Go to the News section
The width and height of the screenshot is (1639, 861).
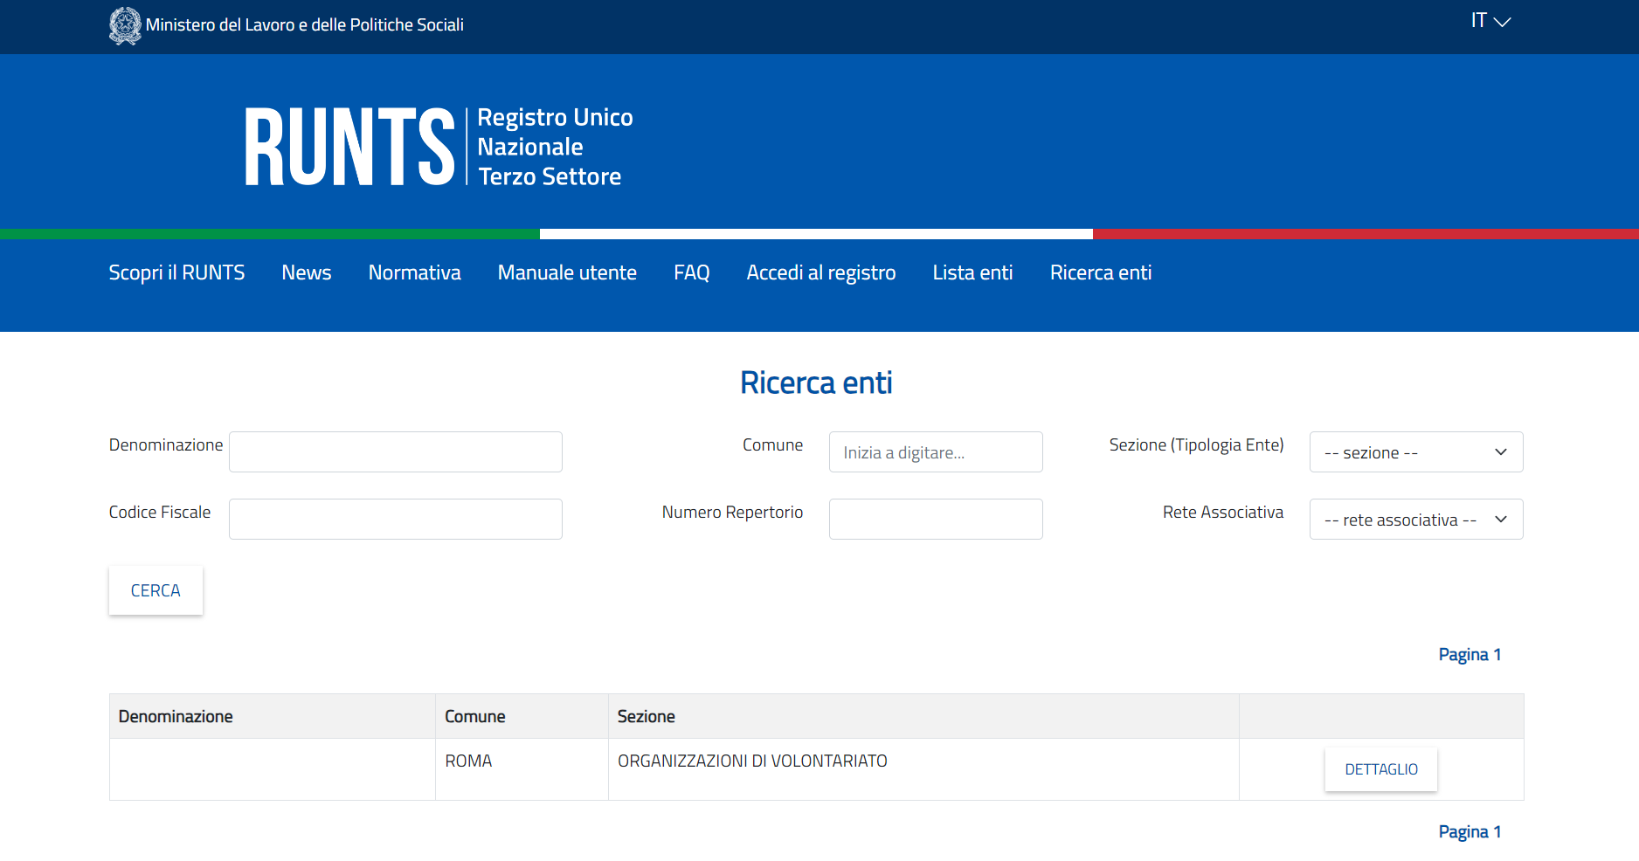pos(307,272)
